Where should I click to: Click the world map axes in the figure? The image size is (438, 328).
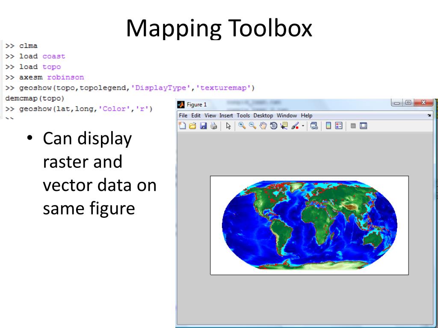click(x=309, y=225)
